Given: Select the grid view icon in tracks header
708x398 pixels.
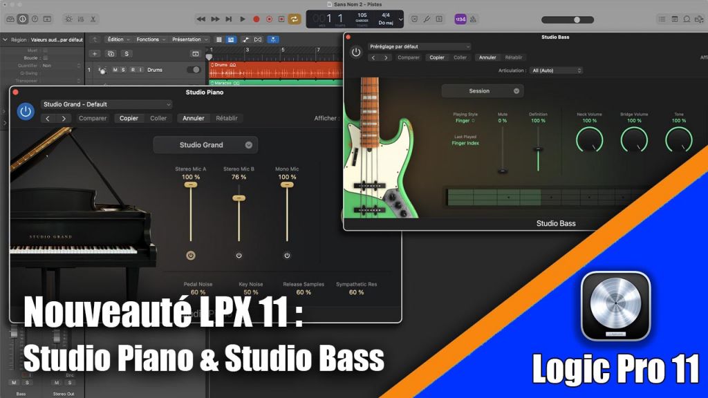Looking at the screenshot, I should pos(219,39).
